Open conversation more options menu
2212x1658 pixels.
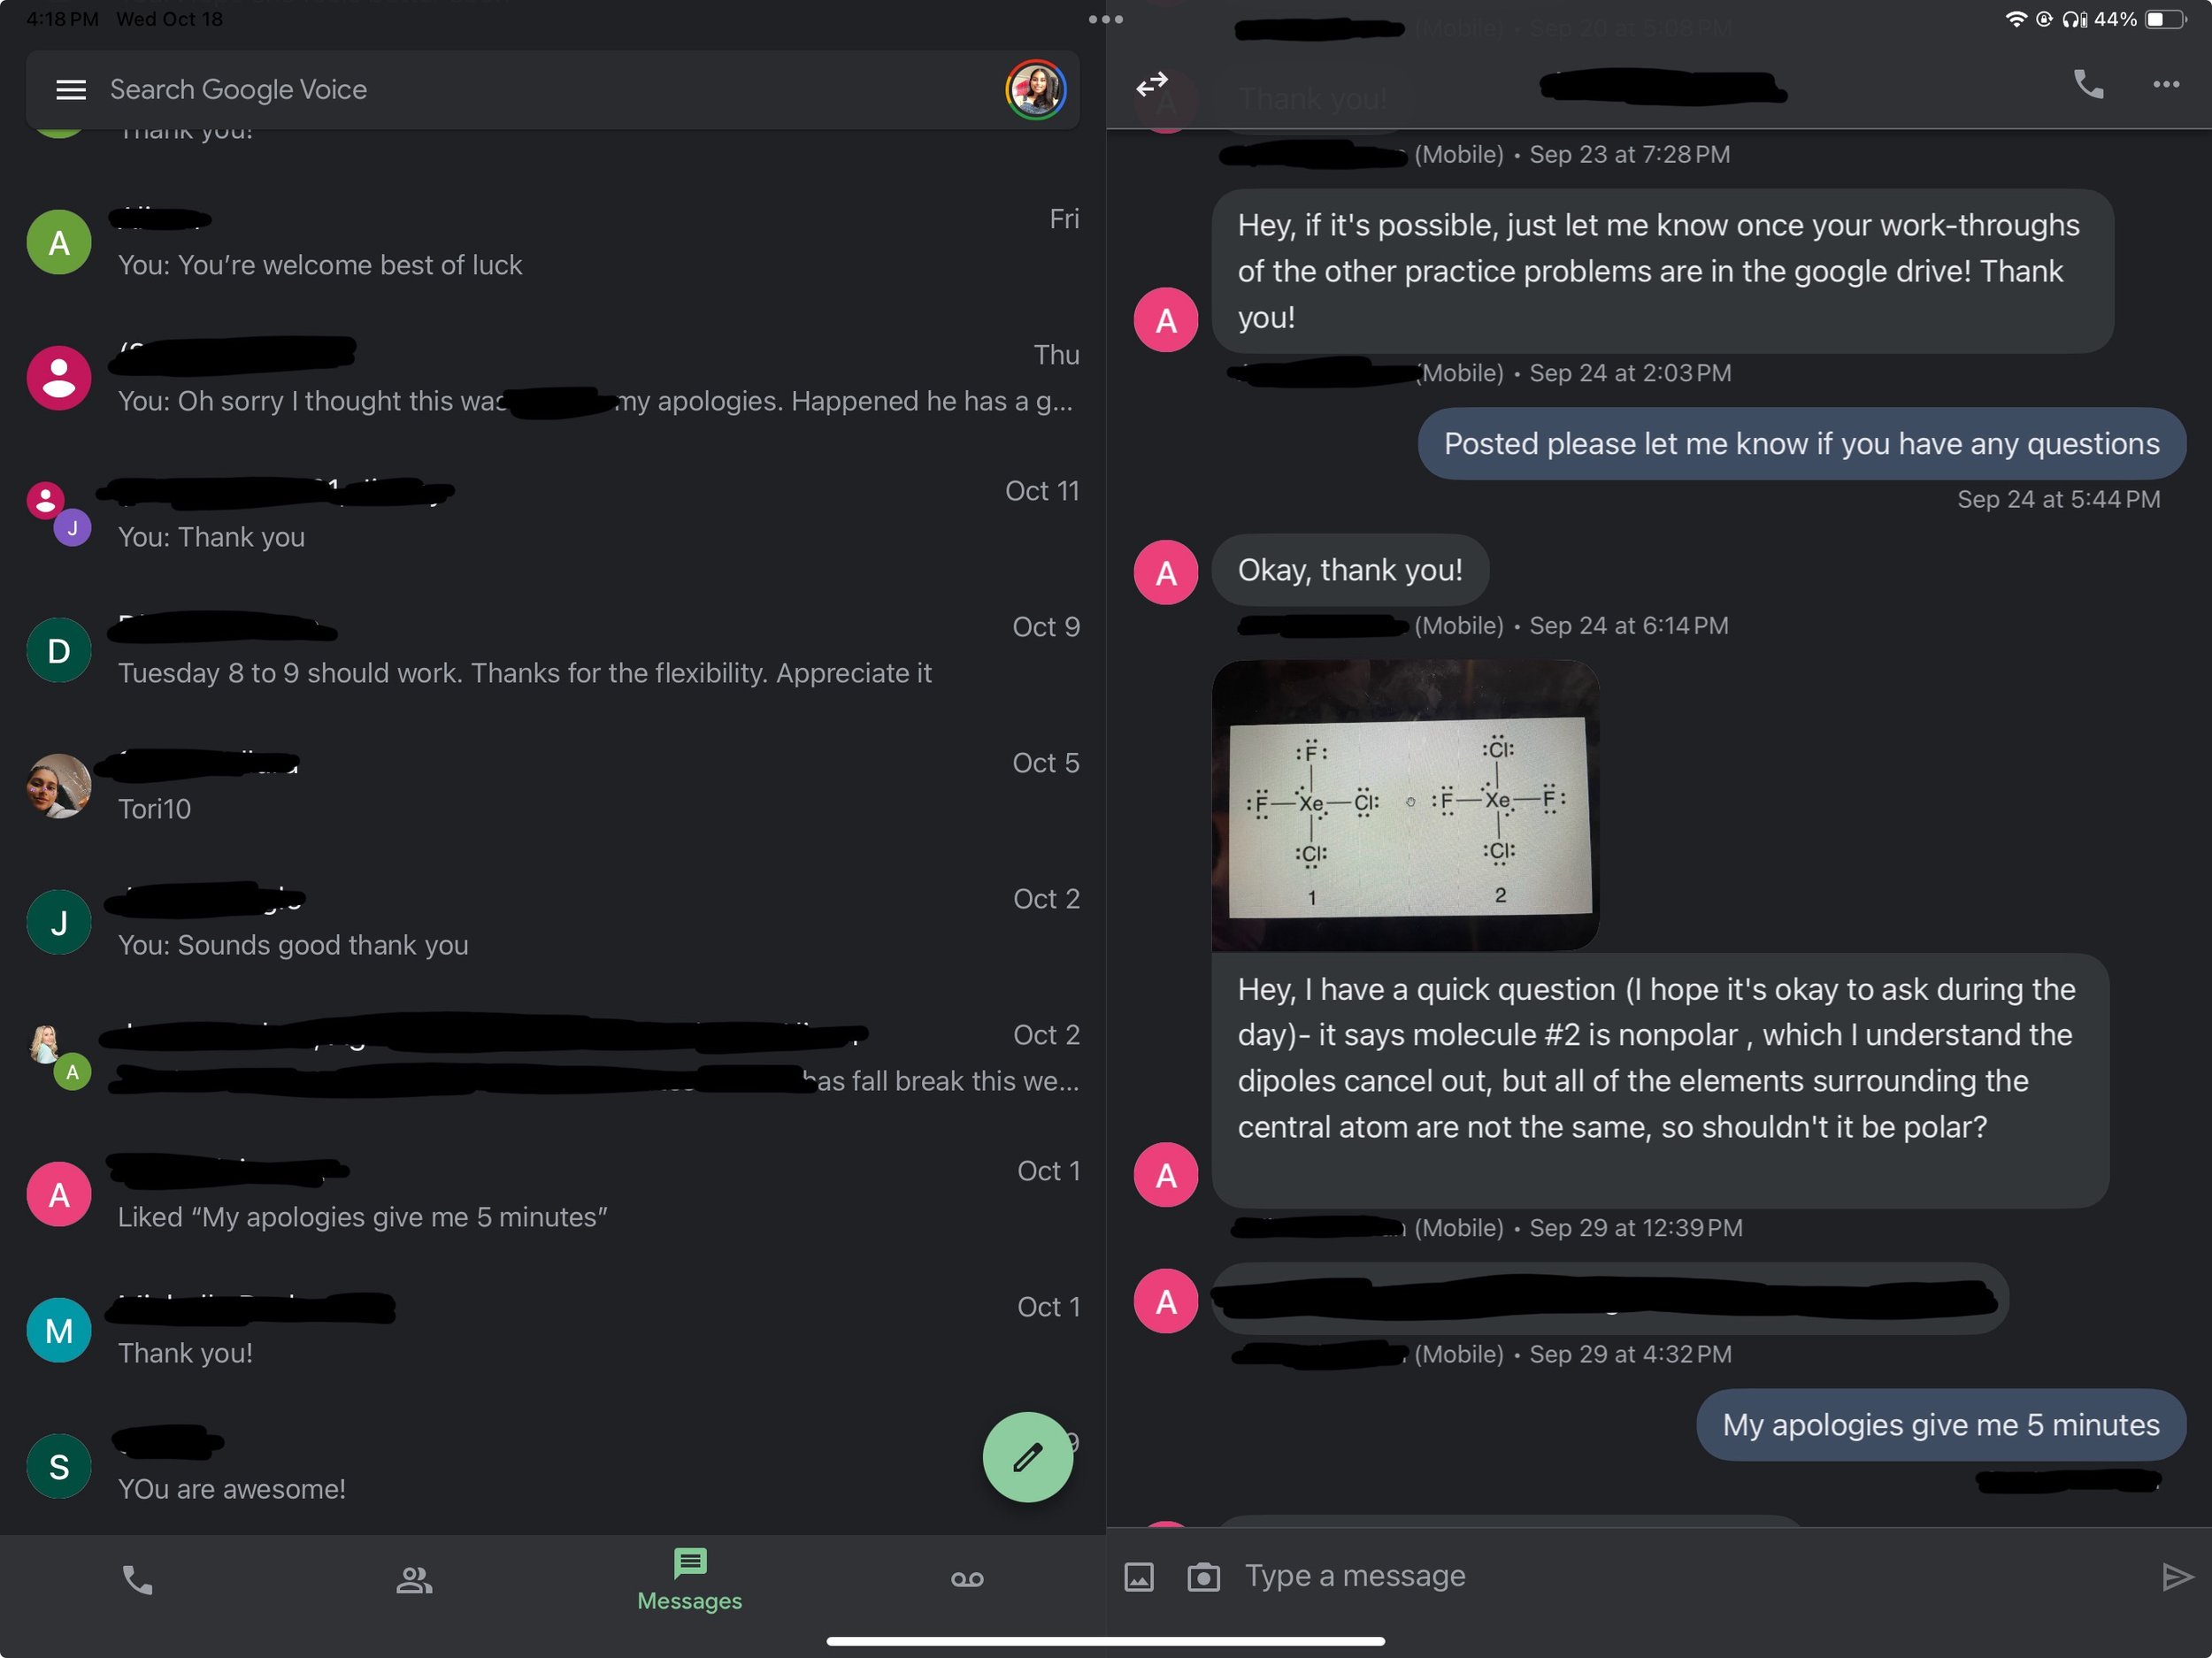pyautogui.click(x=2166, y=85)
